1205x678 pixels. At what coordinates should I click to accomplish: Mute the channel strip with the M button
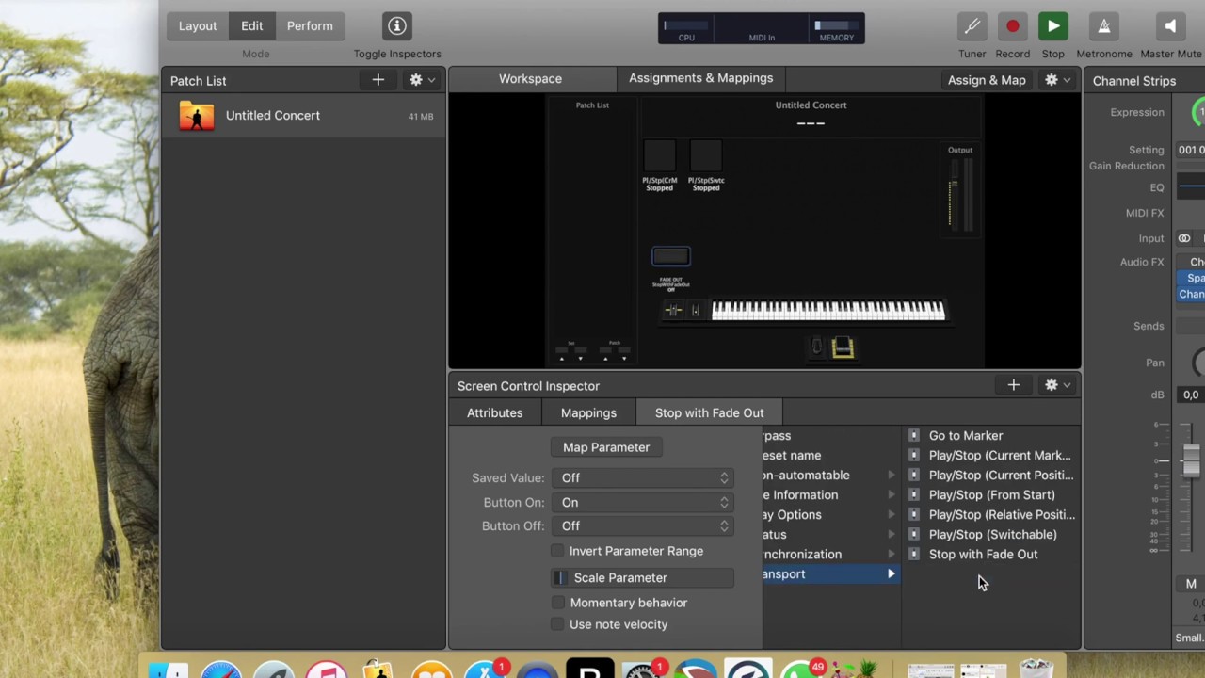point(1191,584)
